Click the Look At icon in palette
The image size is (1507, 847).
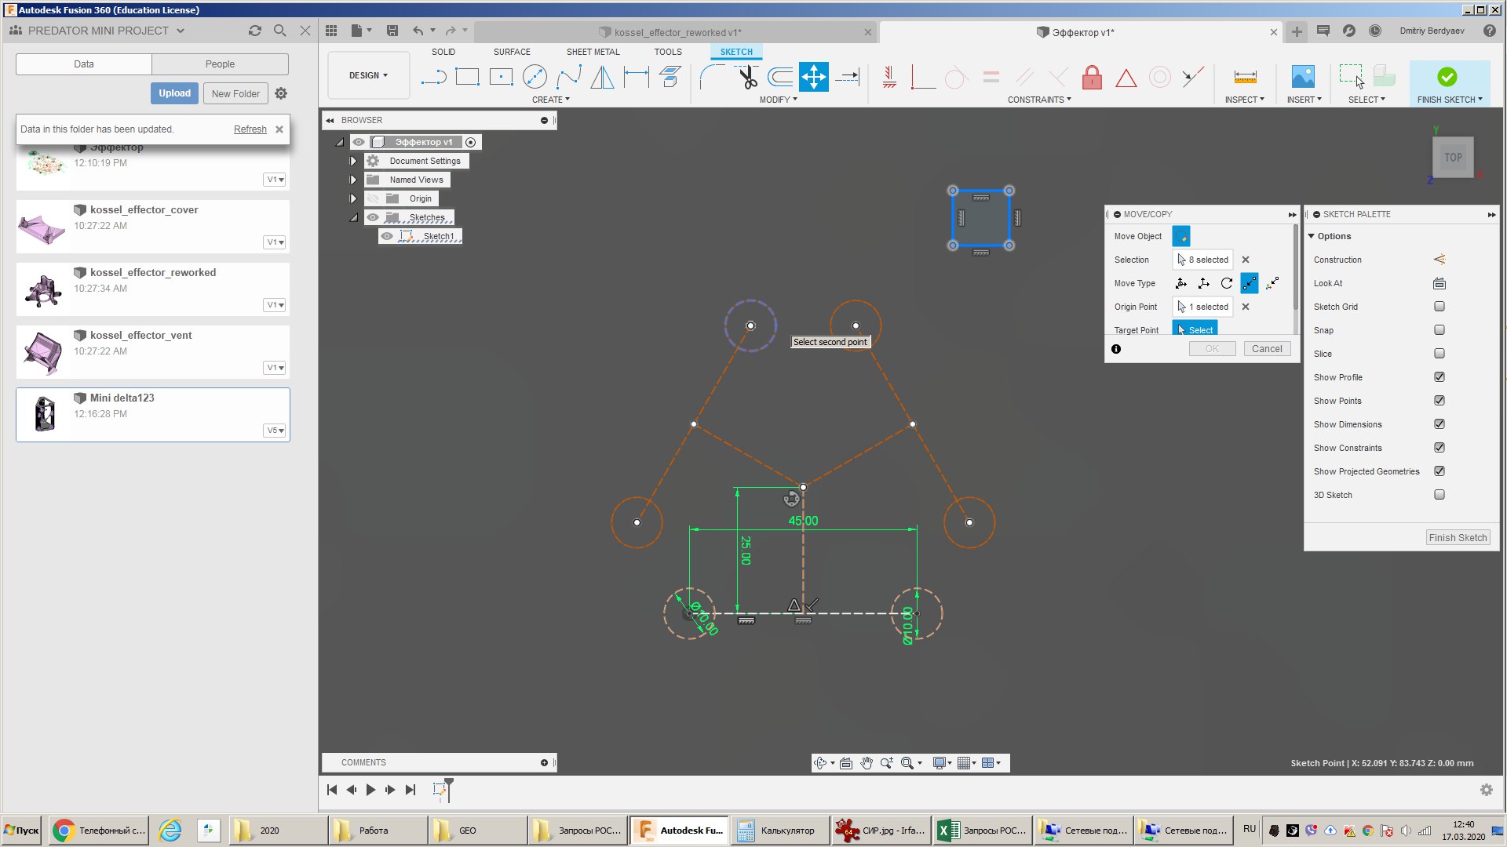(1439, 283)
